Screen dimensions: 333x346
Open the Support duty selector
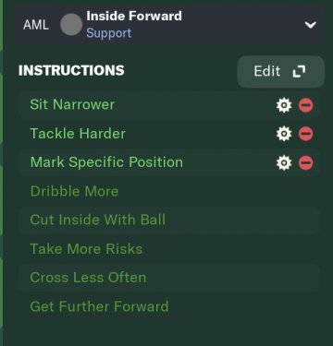pyautogui.click(x=108, y=33)
